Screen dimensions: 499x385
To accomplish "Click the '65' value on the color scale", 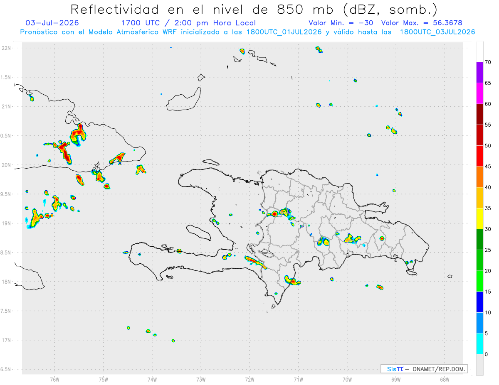I will click(x=488, y=83).
